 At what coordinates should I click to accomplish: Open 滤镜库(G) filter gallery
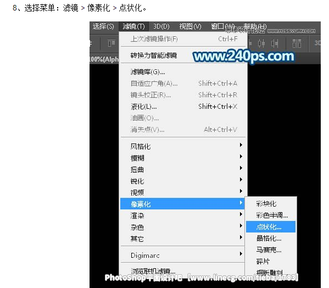point(183,72)
